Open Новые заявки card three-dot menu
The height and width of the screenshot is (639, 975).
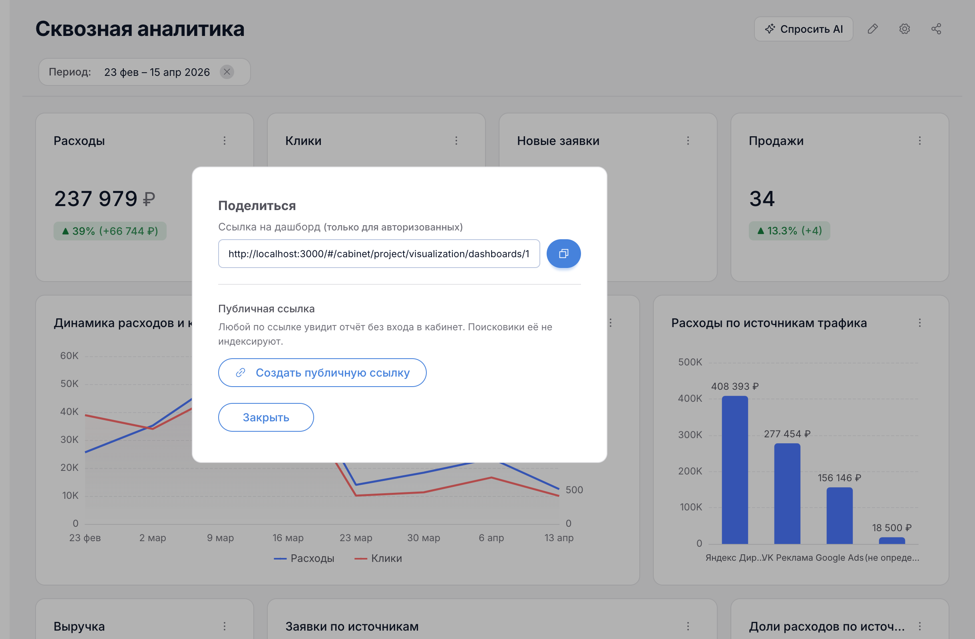click(x=688, y=141)
